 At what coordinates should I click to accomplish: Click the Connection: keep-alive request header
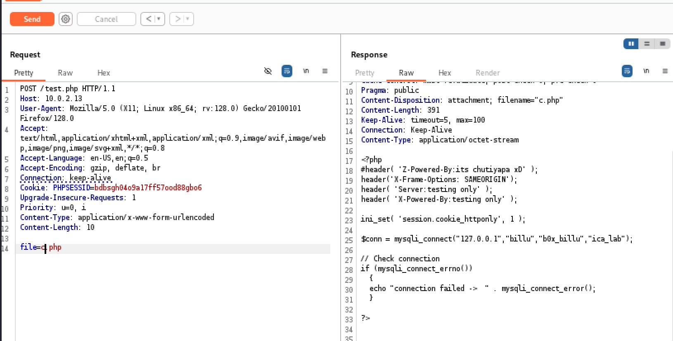pos(66,178)
